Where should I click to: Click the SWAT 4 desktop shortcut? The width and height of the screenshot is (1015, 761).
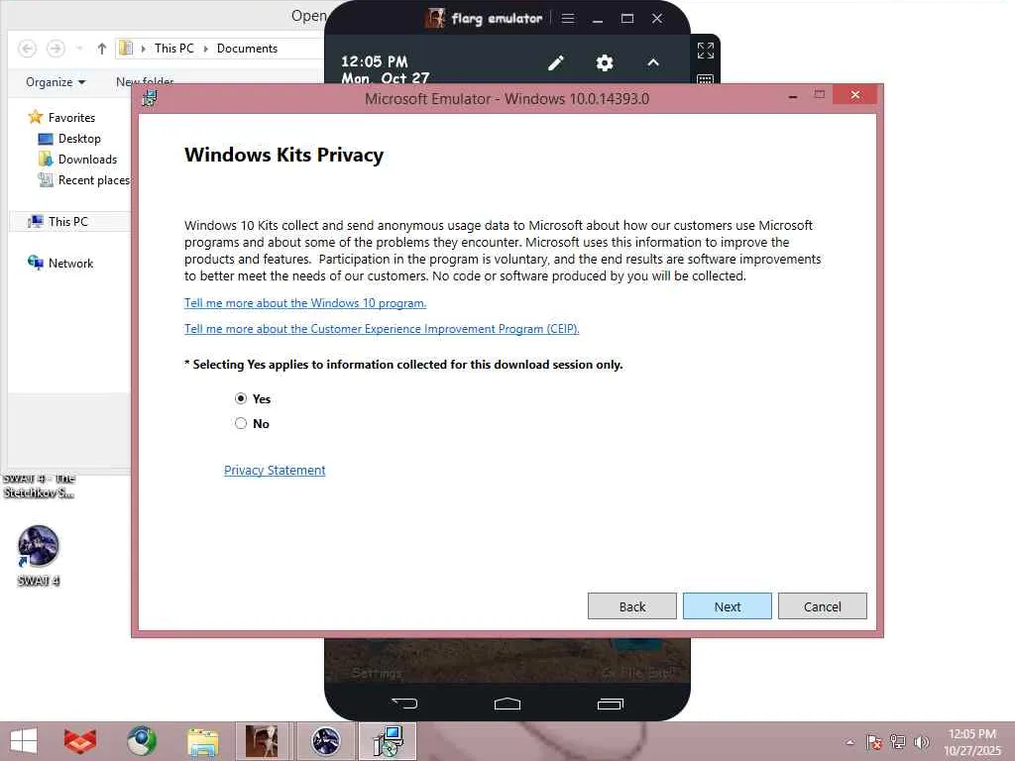pos(39,556)
